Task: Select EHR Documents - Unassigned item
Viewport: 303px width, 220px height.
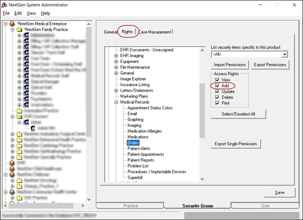Action: [146, 50]
